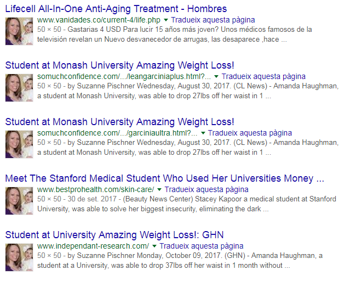Translate the bestprohealth.com skin-care page
This screenshot has width=345, height=281.
click(x=206, y=189)
